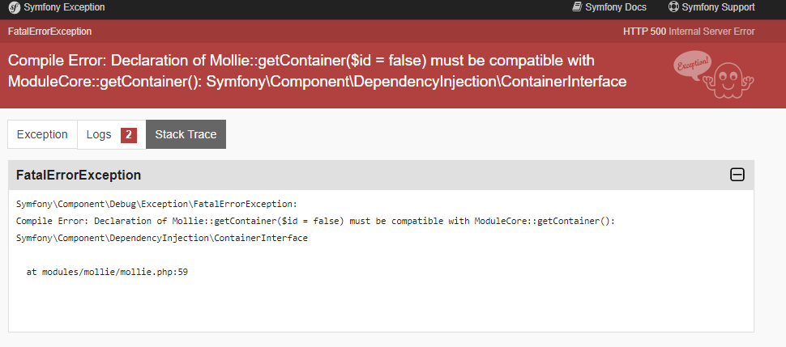This screenshot has height=347, width=786.
Task: Collapse the FatalErrorException trace with minus icon
Action: (x=737, y=175)
